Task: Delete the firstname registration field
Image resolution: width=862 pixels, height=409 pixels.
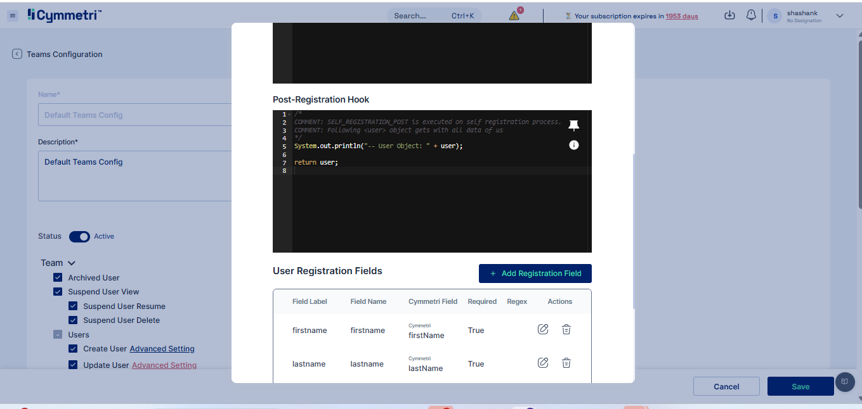Action: 566,329
